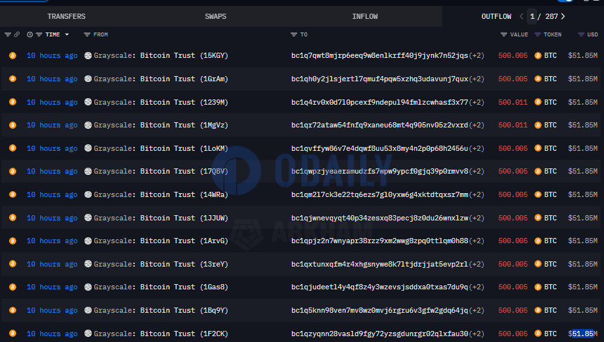Click Bitcoin chain icon in 1F2CK row
Screen dimensions: 604x342
[x=13, y=334]
